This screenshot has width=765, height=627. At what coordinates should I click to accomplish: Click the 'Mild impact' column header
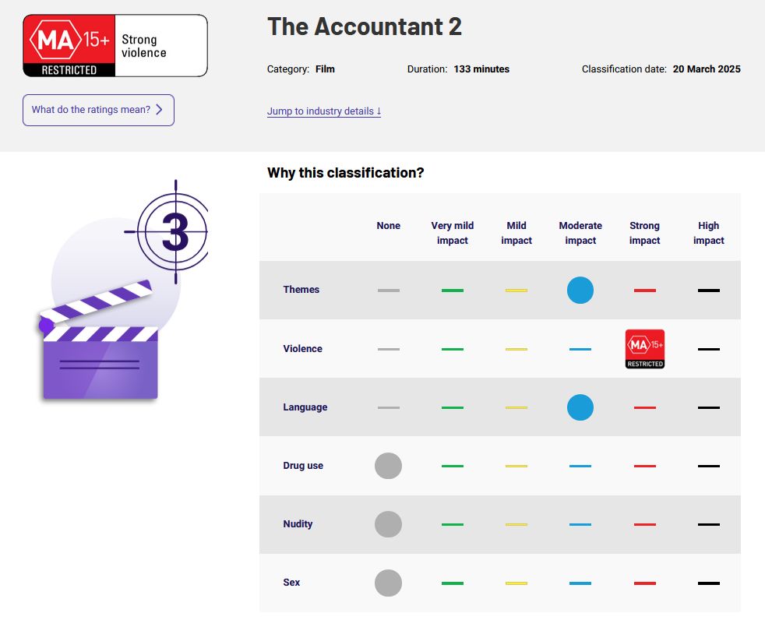(x=516, y=233)
